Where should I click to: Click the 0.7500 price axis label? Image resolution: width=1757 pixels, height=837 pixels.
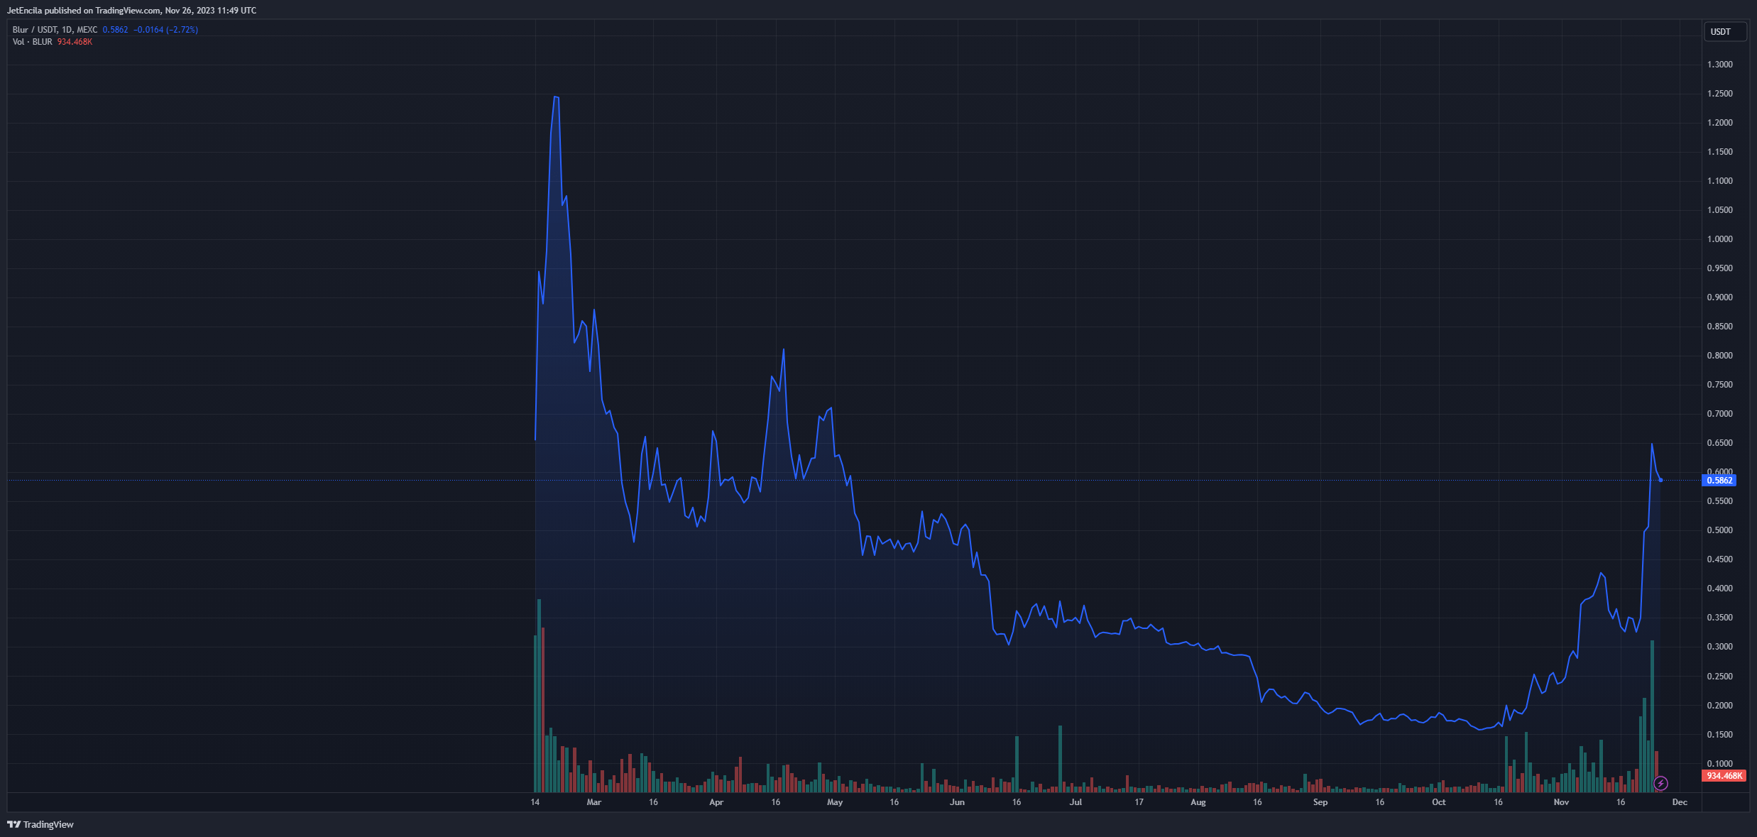tap(1720, 385)
